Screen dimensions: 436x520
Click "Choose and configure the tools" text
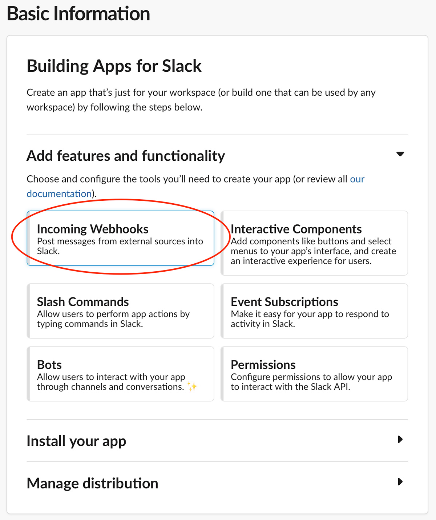158,179
